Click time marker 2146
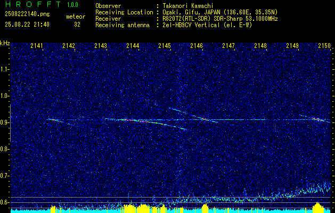 pyautogui.click(x=197, y=45)
